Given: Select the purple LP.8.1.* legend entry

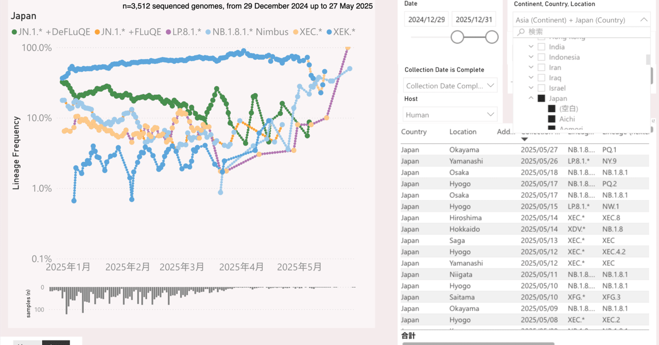Looking at the screenshot, I should coord(184,32).
